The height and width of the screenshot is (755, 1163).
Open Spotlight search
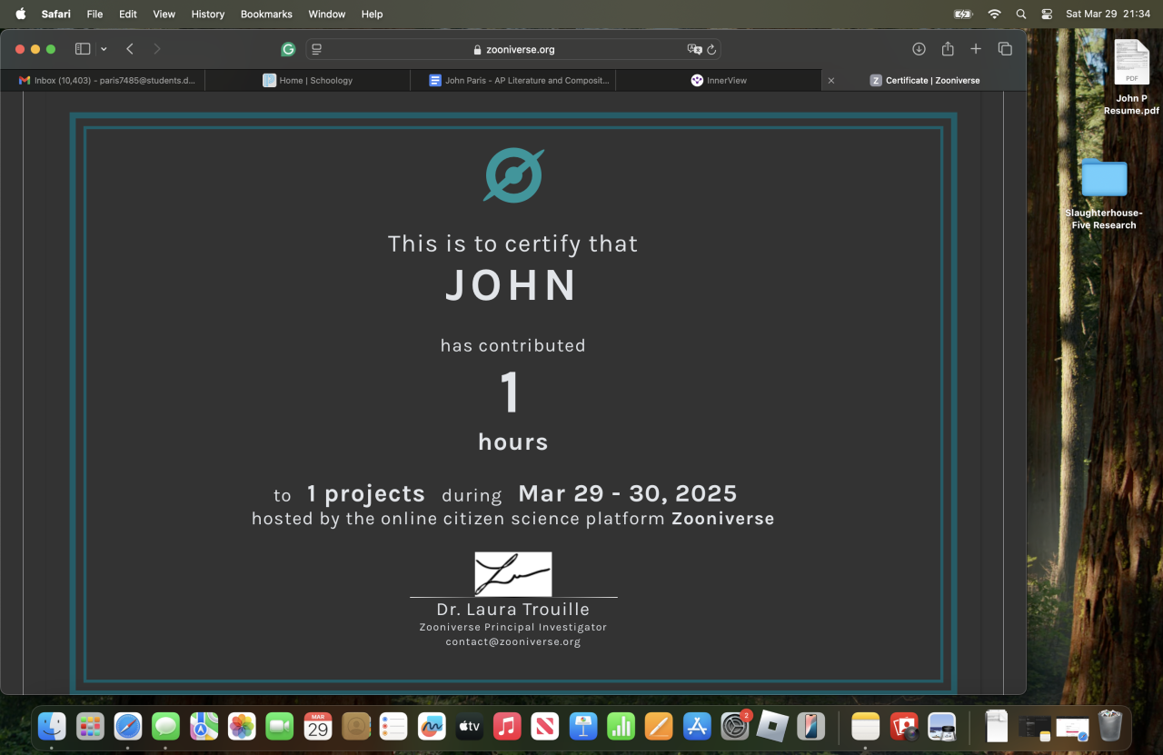[1021, 14]
